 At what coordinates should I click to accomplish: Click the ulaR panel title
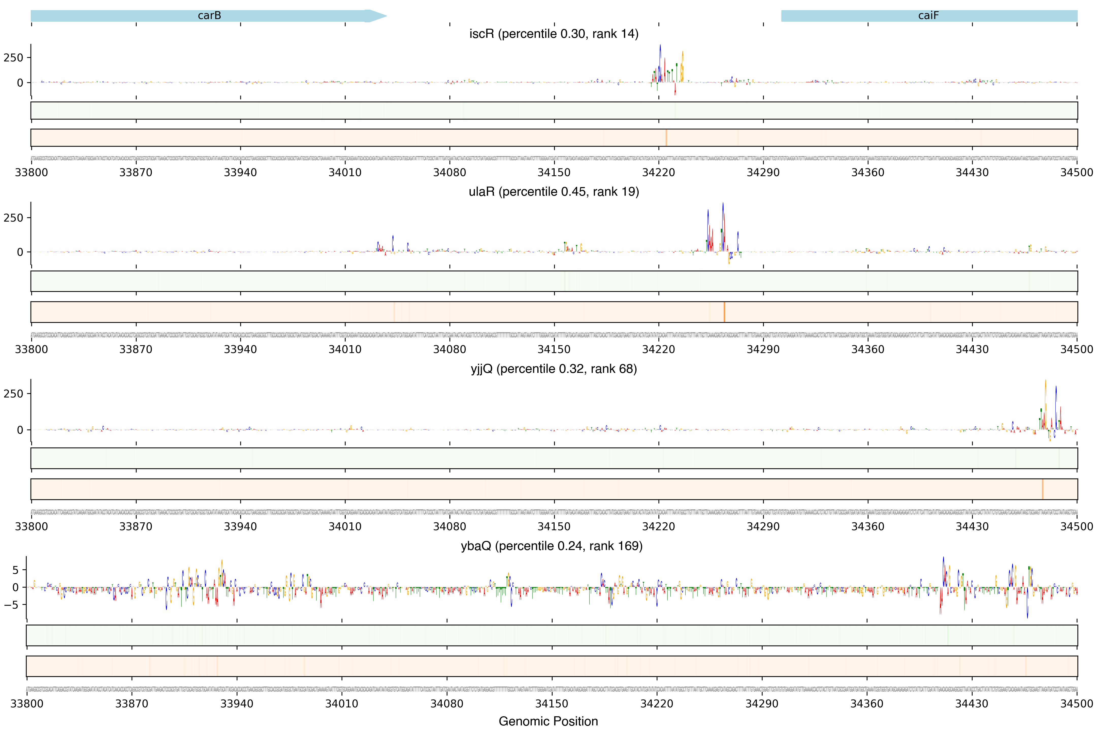pyautogui.click(x=554, y=192)
